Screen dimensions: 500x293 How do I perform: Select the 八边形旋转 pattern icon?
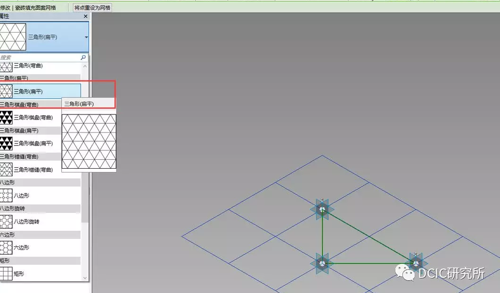[6, 221]
